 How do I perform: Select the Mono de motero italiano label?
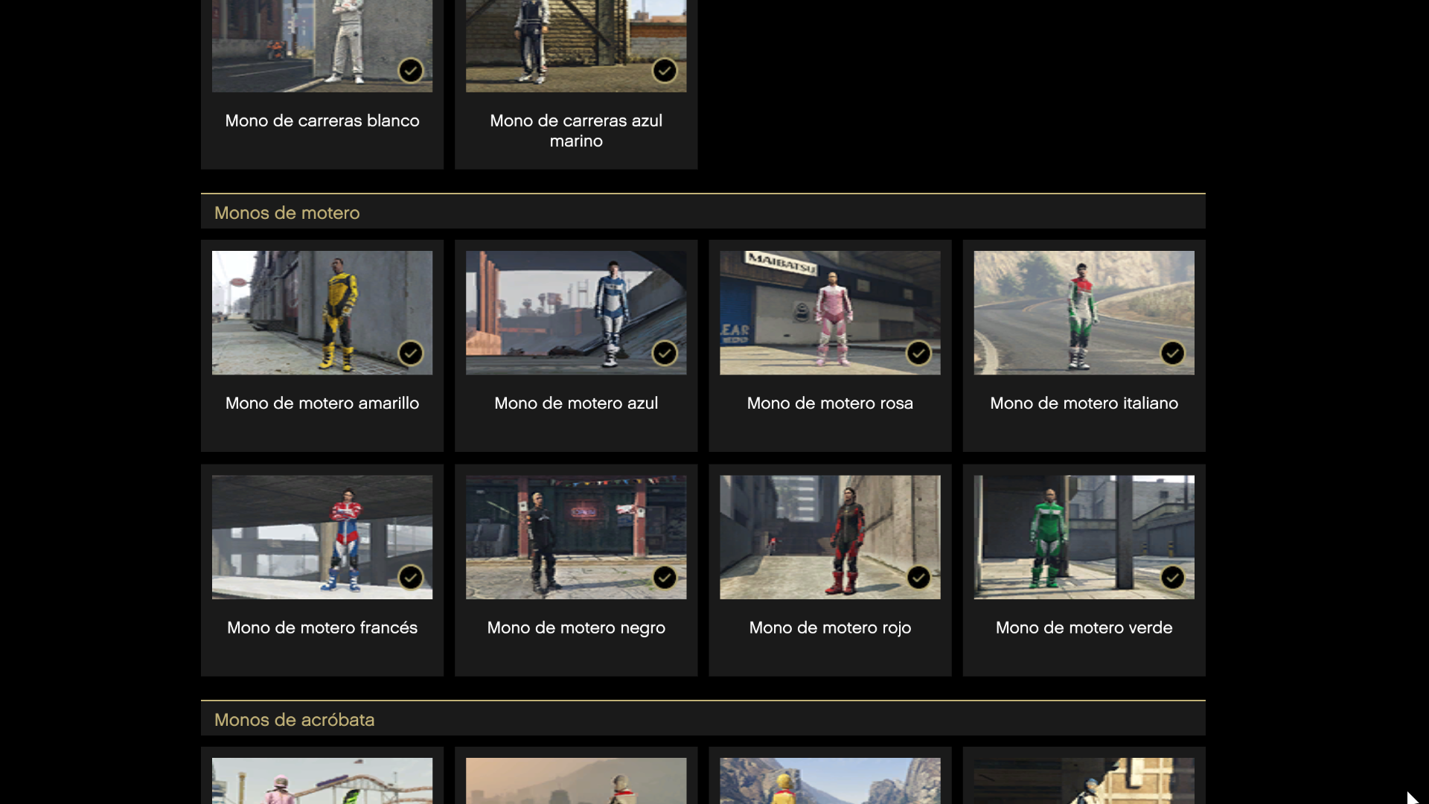1084,403
